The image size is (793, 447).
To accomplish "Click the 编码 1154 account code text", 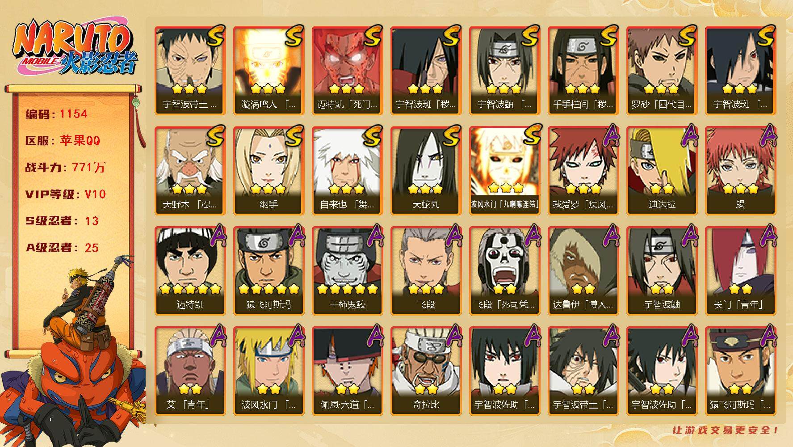I will [56, 114].
